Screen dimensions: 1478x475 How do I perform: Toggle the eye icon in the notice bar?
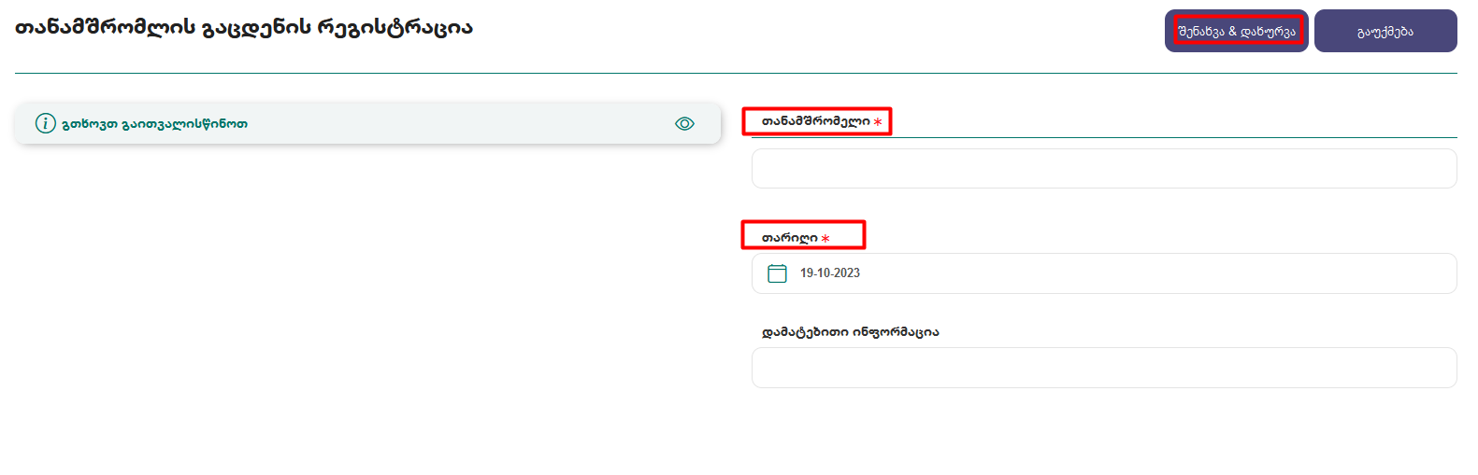tap(684, 123)
